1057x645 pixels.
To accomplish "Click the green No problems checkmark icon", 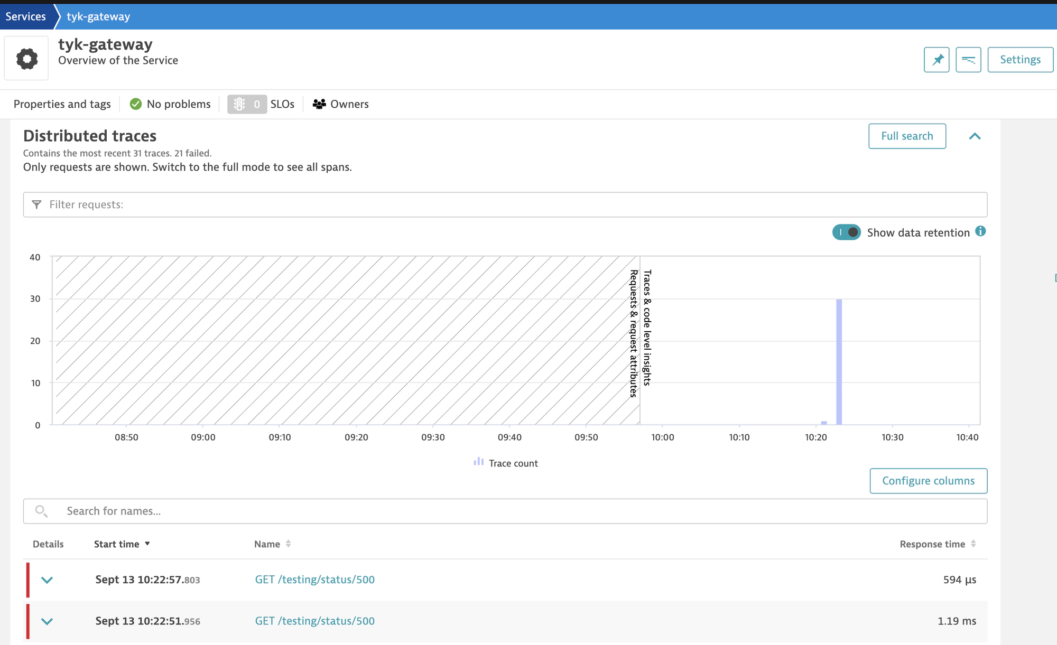I will pyautogui.click(x=136, y=104).
